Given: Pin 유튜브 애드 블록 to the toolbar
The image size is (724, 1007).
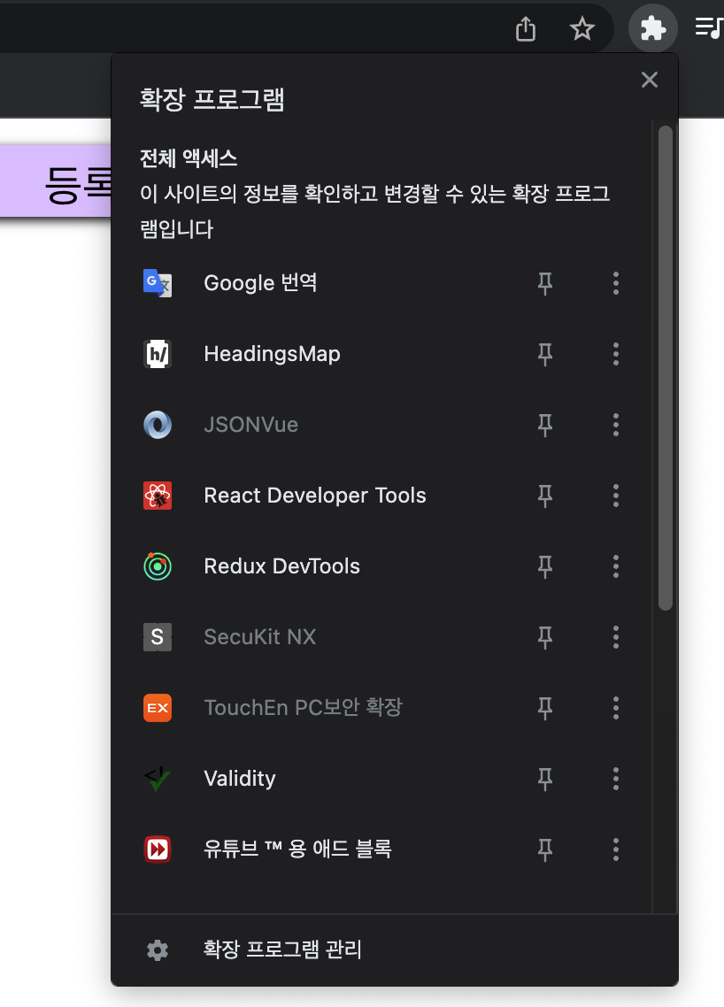Looking at the screenshot, I should (x=544, y=849).
